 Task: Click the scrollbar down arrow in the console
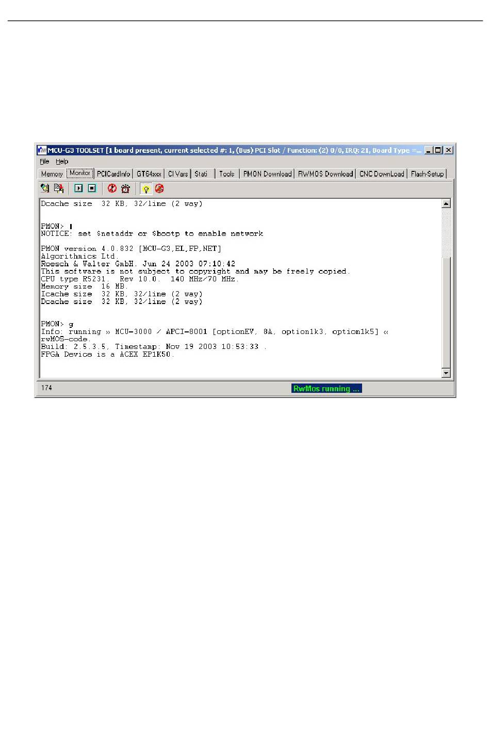pyautogui.click(x=446, y=373)
